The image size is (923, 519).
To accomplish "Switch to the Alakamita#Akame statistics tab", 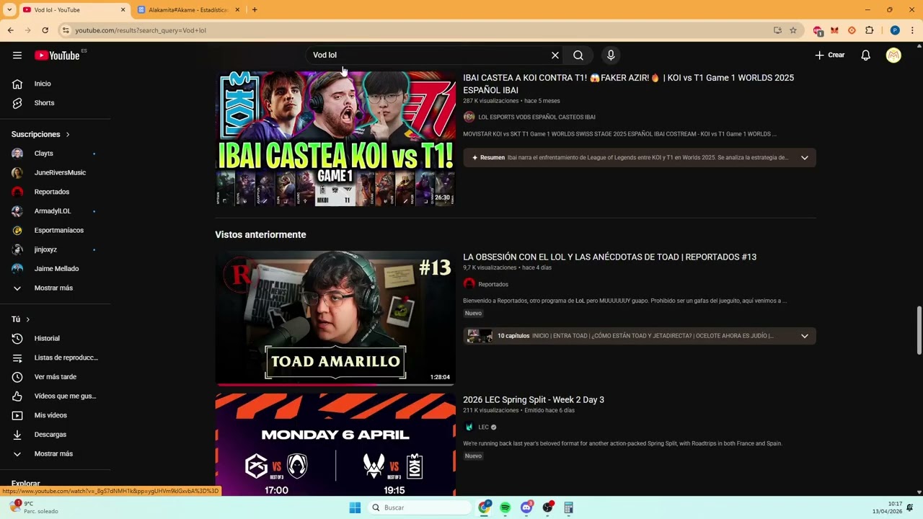I will tap(188, 10).
